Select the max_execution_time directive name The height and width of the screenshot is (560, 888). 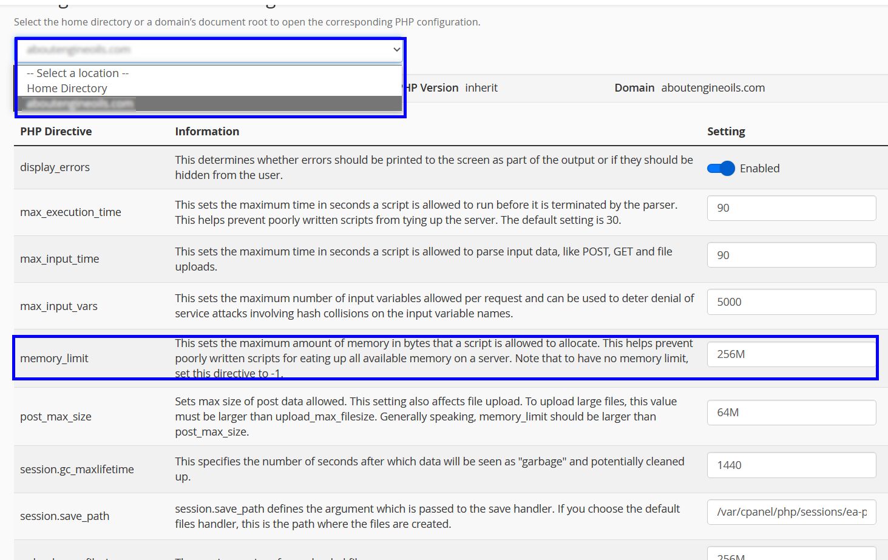(x=70, y=212)
